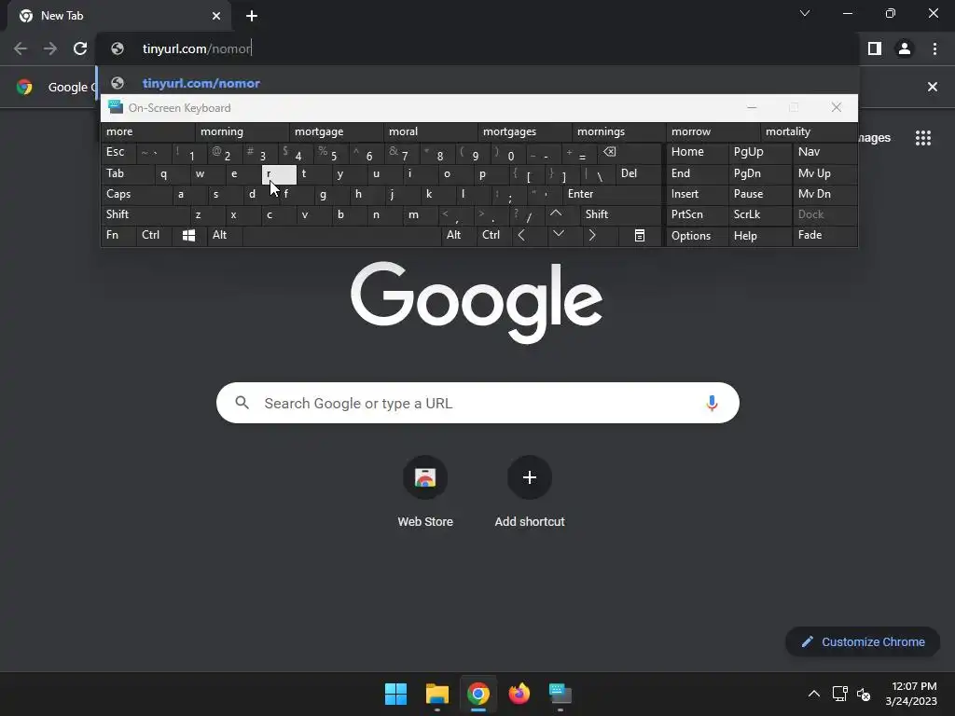The image size is (955, 716).
Task: Start voice search with microphone icon
Action: pos(712,403)
